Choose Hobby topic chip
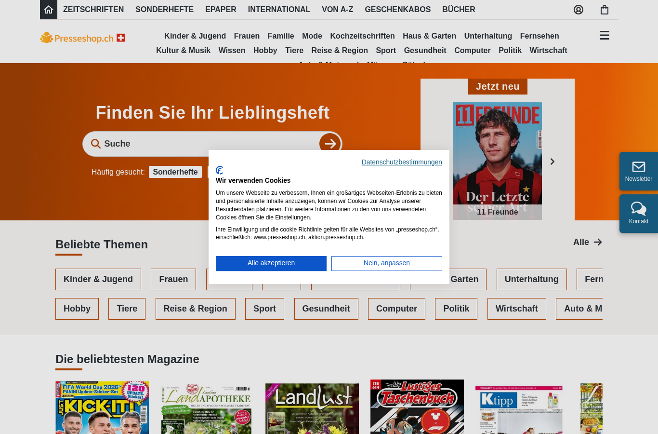The image size is (658, 434). 77,309
